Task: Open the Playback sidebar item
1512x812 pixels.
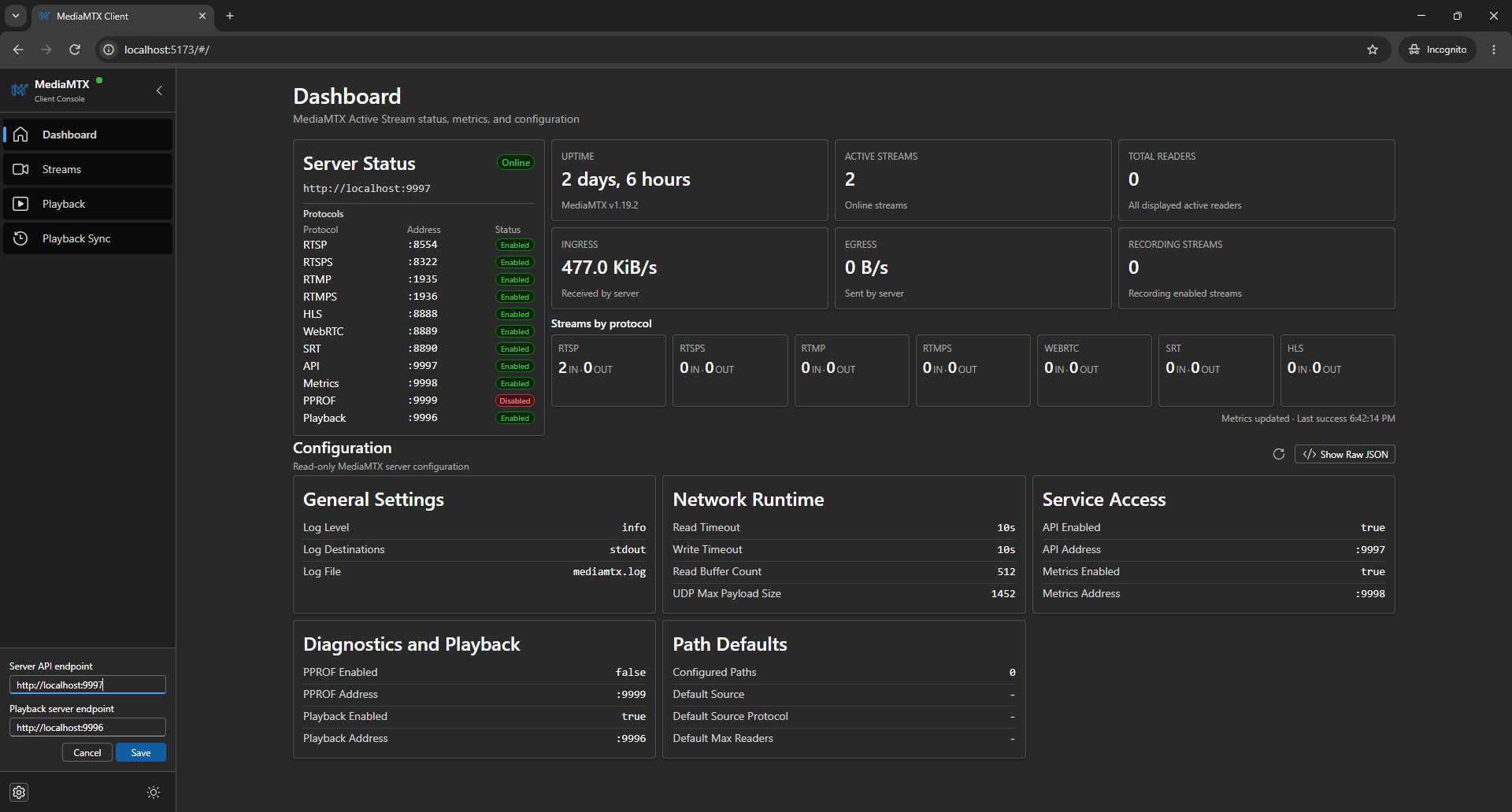Action: tap(87, 204)
